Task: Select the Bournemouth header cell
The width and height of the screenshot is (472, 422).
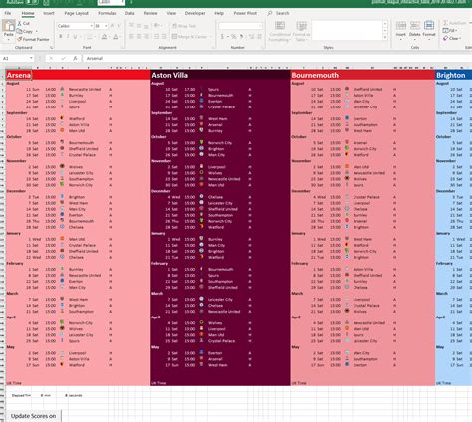Action: coord(362,75)
